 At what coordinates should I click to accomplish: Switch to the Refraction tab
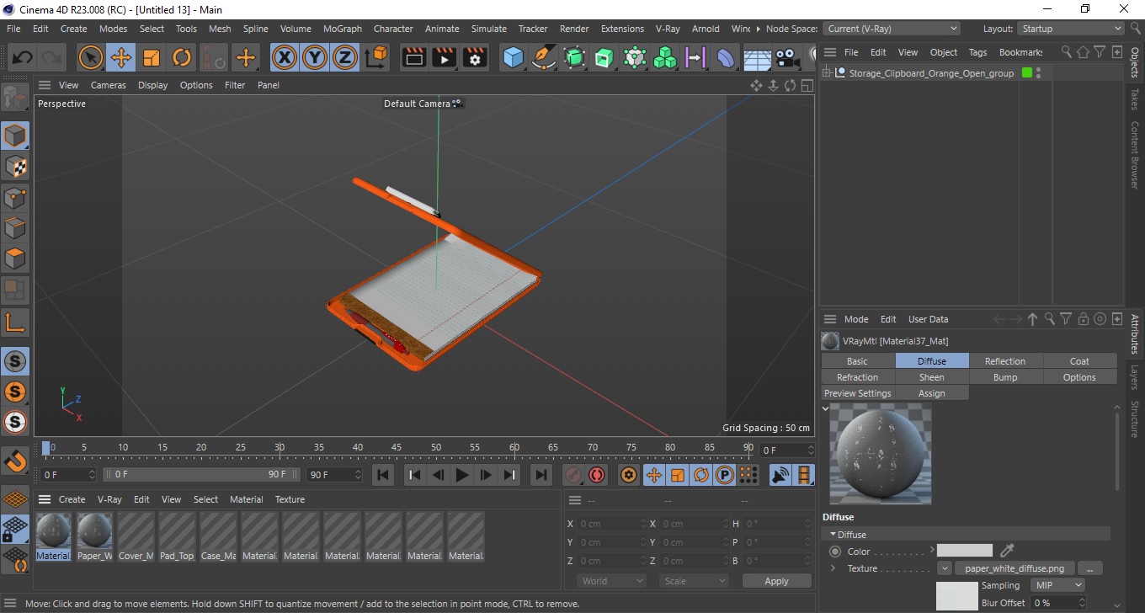[x=857, y=377]
